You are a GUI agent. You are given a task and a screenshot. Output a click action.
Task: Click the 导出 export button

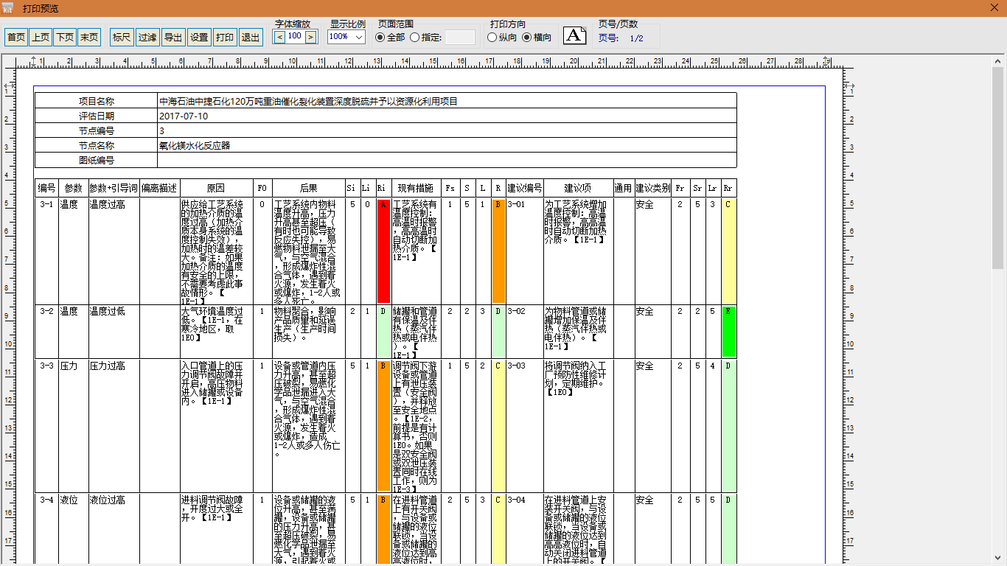pyautogui.click(x=173, y=37)
